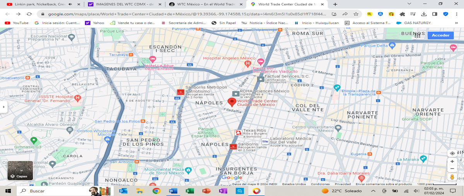Viewport: 464px width, 196px height.
Task: Select the Dra. Dalia Ibarra Morales marker
Action: point(362,178)
